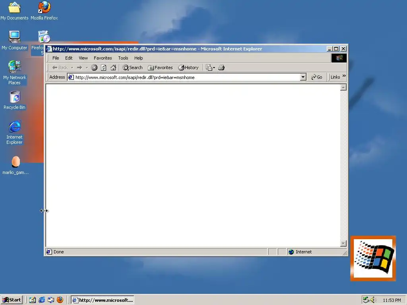Open the File menu
This screenshot has width=407, height=305.
click(x=56, y=58)
